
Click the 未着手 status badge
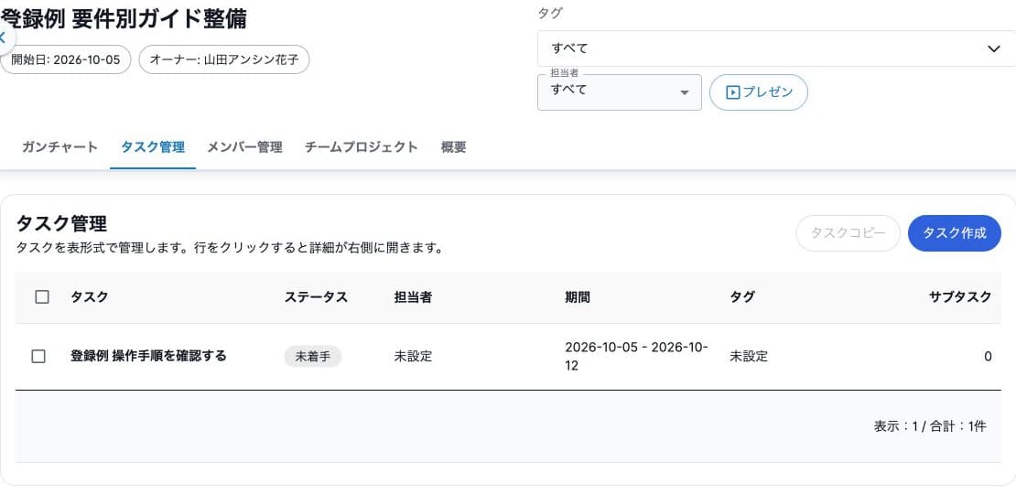312,356
